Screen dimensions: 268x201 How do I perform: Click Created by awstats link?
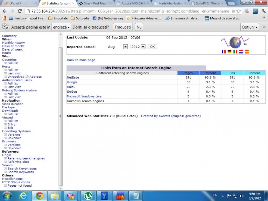coord(171,116)
